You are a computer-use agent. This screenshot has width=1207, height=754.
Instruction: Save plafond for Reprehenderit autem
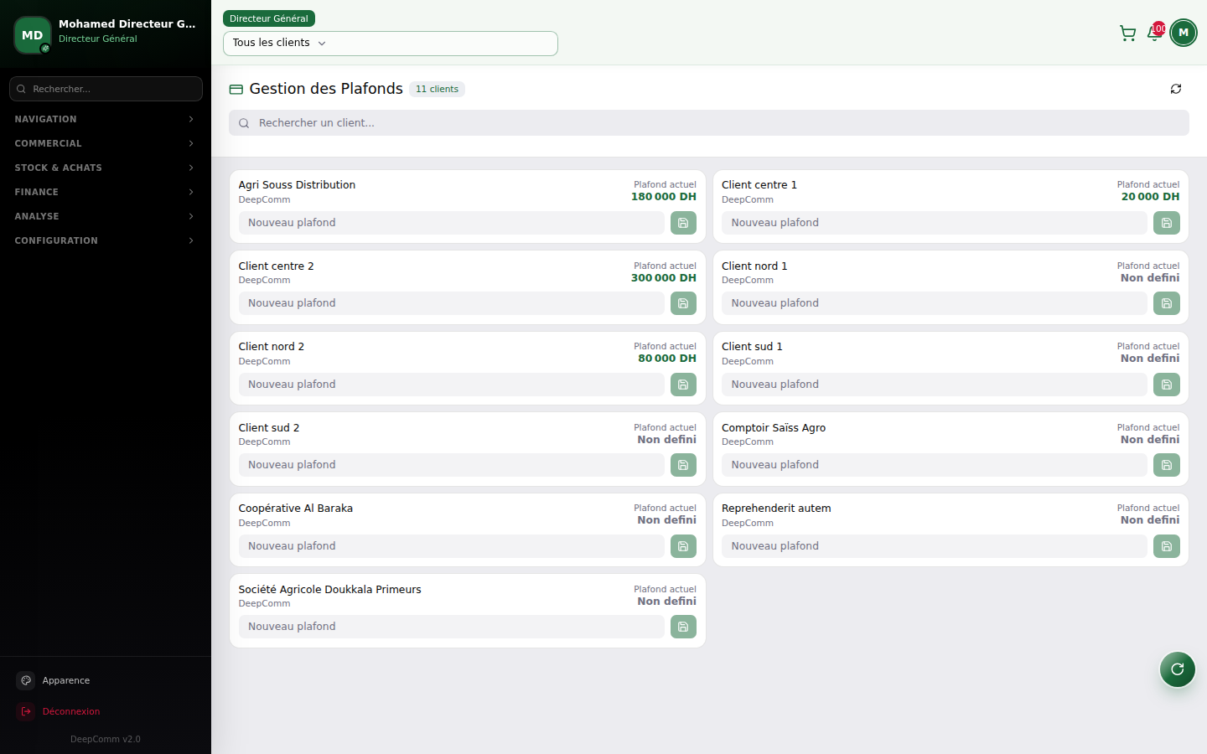coord(1167,546)
